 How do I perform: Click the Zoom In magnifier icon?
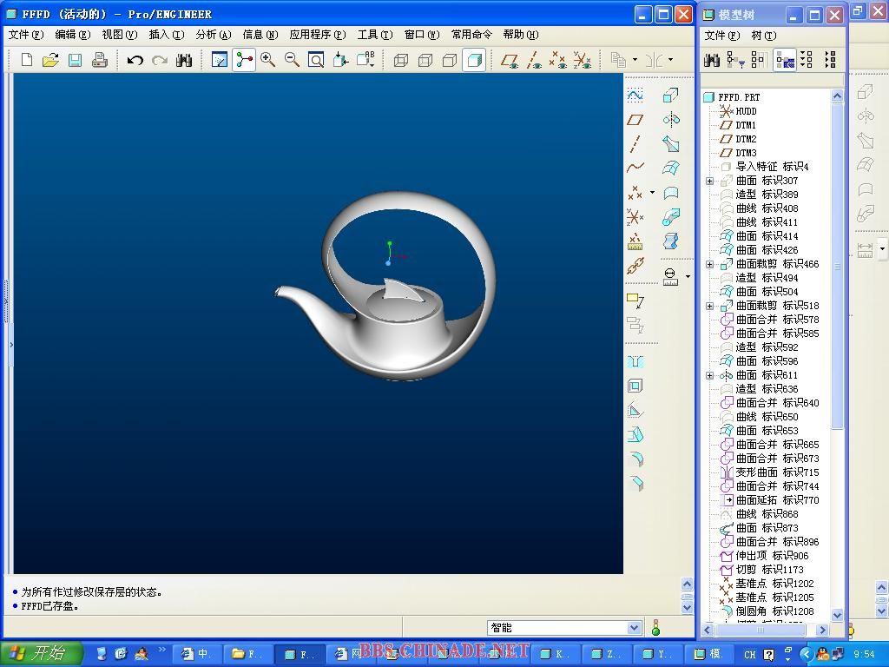coord(268,60)
